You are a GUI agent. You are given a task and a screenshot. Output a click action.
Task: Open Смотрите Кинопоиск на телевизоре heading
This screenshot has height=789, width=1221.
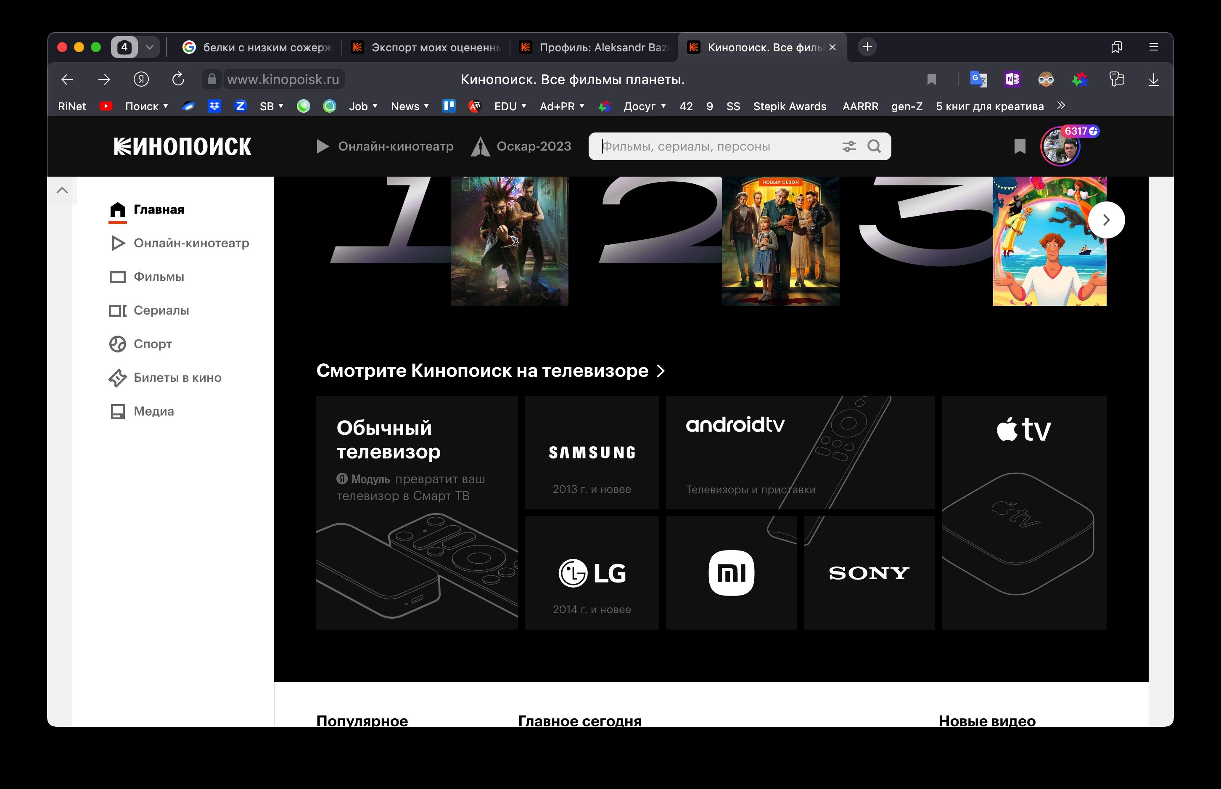[x=491, y=371]
